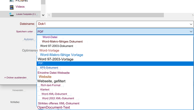
Task: Click Schließen in the backstage menu
Action: click(x=15, y=102)
